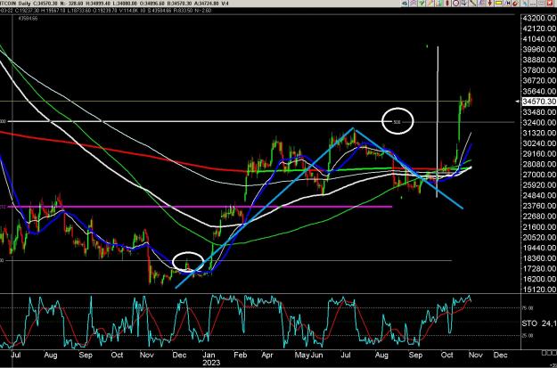The image size is (557, 368).
Task: Click the blue H text tool icon
Action: 507,4
